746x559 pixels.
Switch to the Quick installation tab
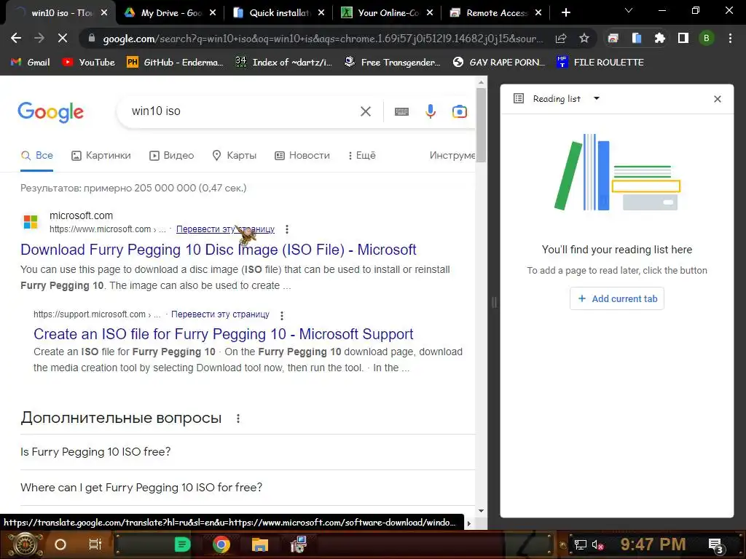(x=274, y=13)
